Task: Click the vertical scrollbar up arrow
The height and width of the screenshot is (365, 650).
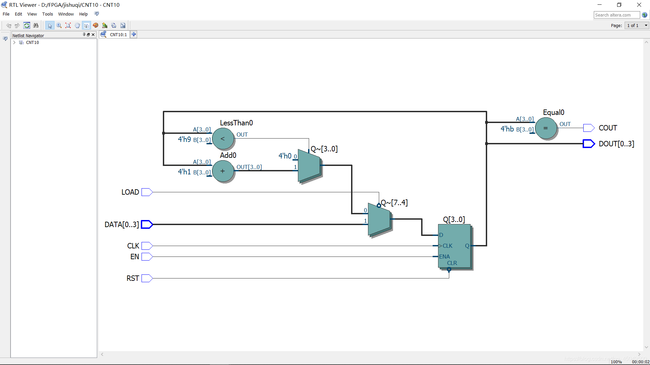Action: coord(646,42)
